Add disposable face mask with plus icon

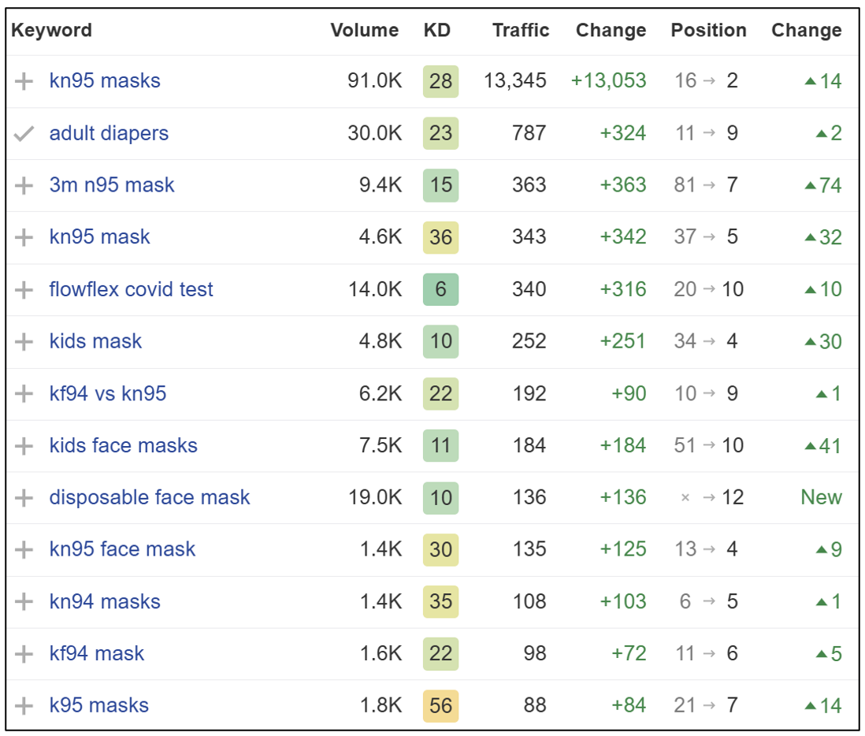tap(24, 497)
